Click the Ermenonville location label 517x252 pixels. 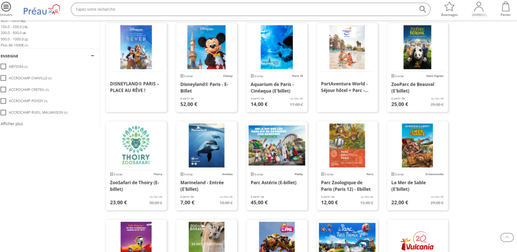[x=435, y=174]
